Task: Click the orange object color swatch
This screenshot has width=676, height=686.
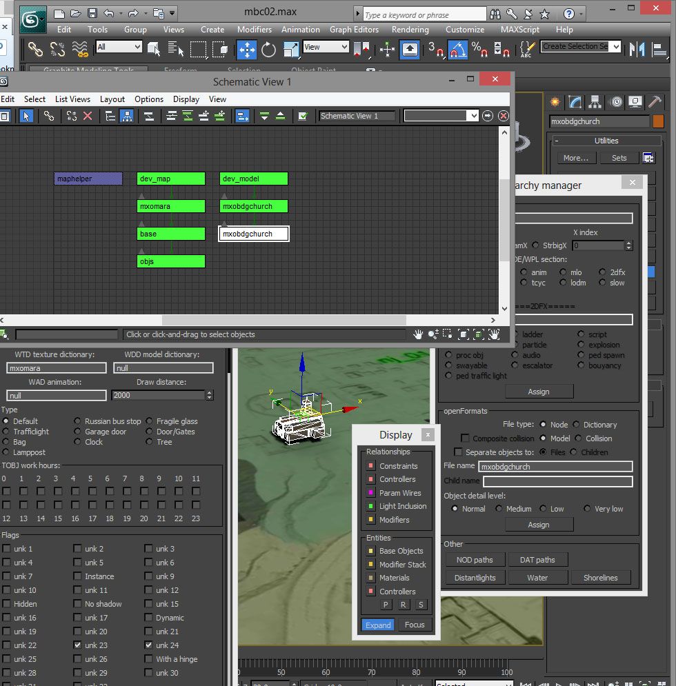Action: click(658, 121)
